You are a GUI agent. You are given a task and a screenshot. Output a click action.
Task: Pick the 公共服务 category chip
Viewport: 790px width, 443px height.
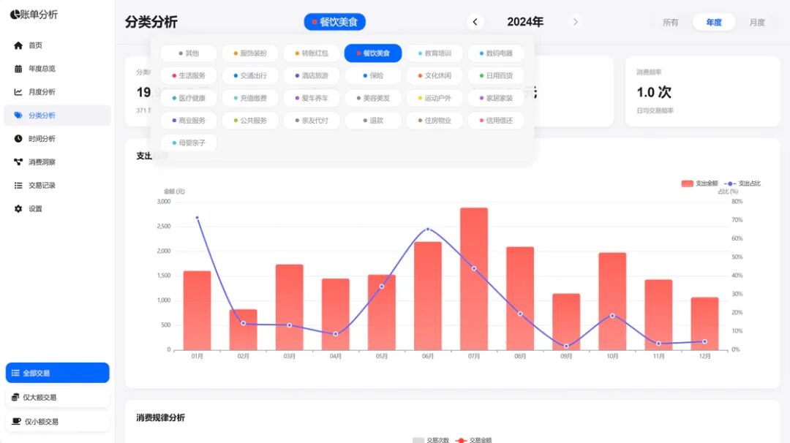[x=250, y=121]
